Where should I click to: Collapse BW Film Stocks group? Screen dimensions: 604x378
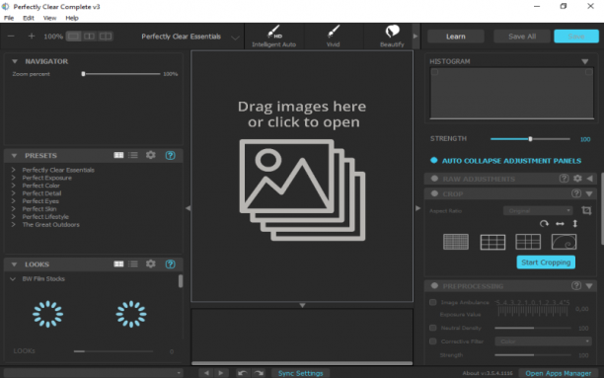pyautogui.click(x=13, y=278)
